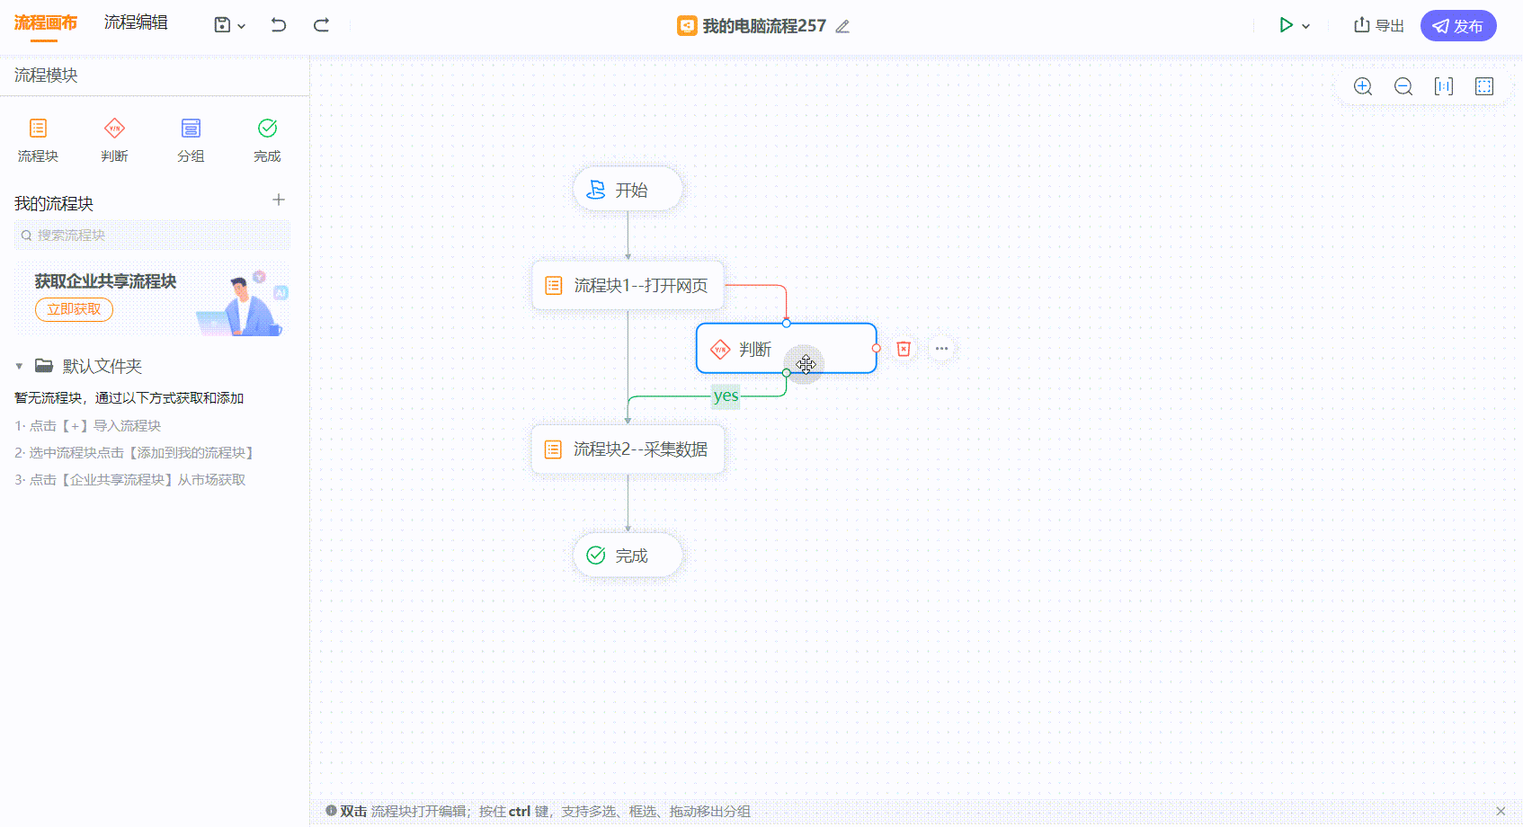Switch to the 流程编辑 tab
The image size is (1523, 827).
(136, 22)
